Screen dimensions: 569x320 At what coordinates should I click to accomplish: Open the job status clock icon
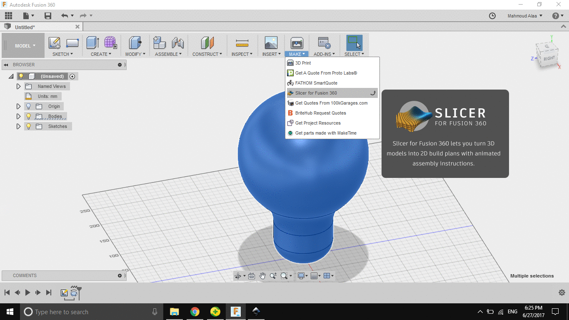click(492, 16)
